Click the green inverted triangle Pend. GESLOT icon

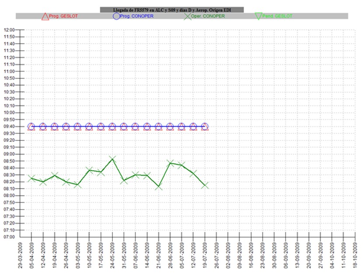click(x=258, y=16)
